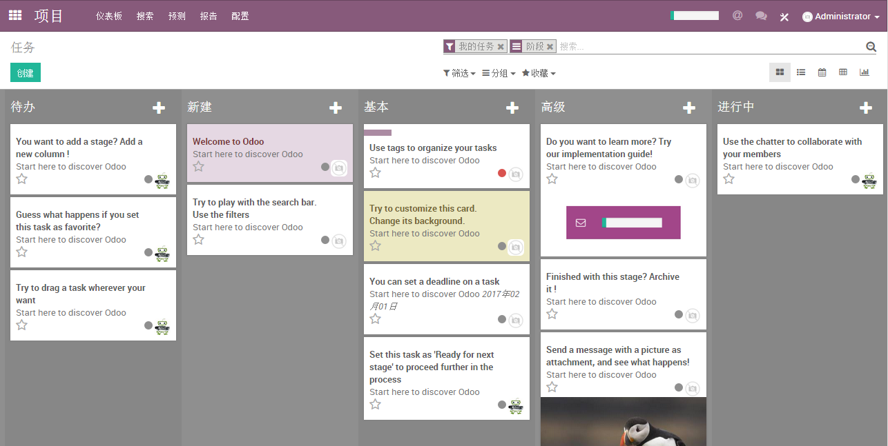Open the 筛选 filters dropdown
888x446 pixels.
[x=459, y=73]
